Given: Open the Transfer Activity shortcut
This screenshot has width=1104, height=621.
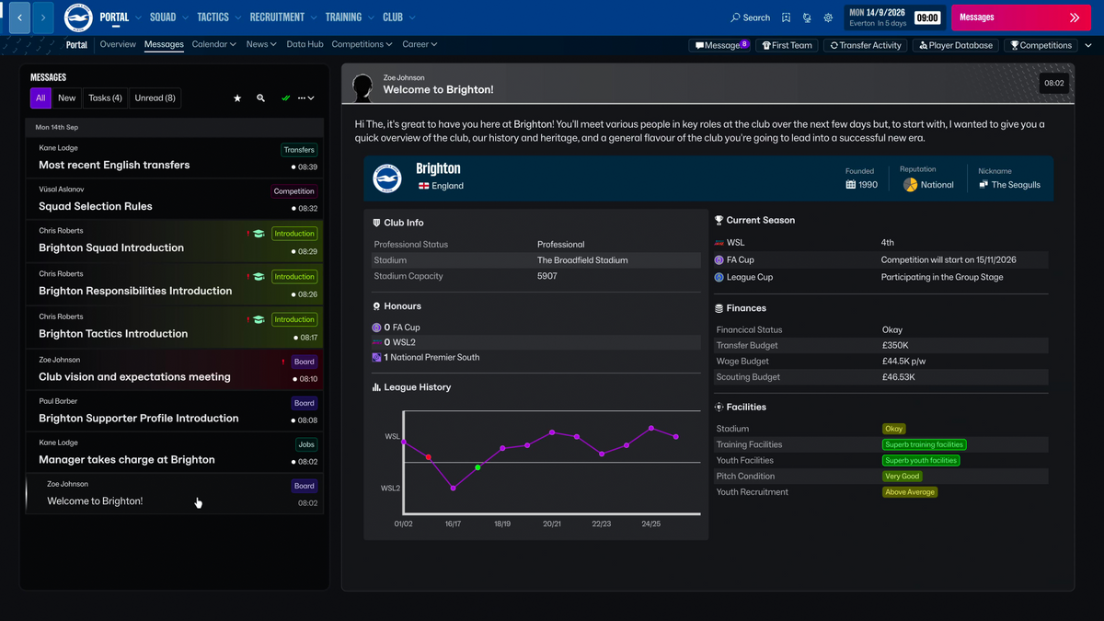Looking at the screenshot, I should (x=866, y=45).
